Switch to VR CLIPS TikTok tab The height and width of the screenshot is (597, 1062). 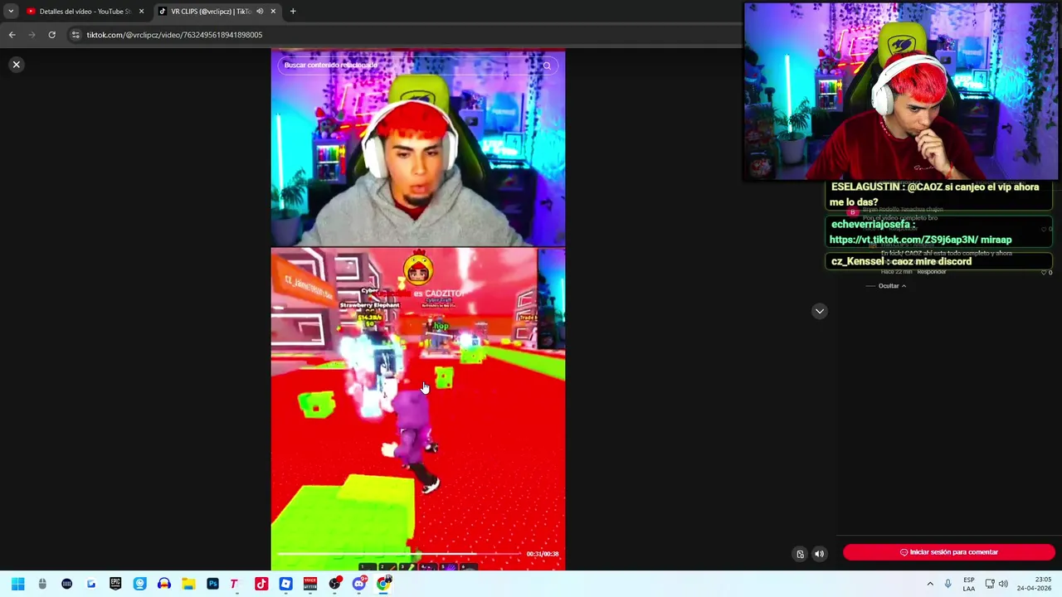click(212, 12)
